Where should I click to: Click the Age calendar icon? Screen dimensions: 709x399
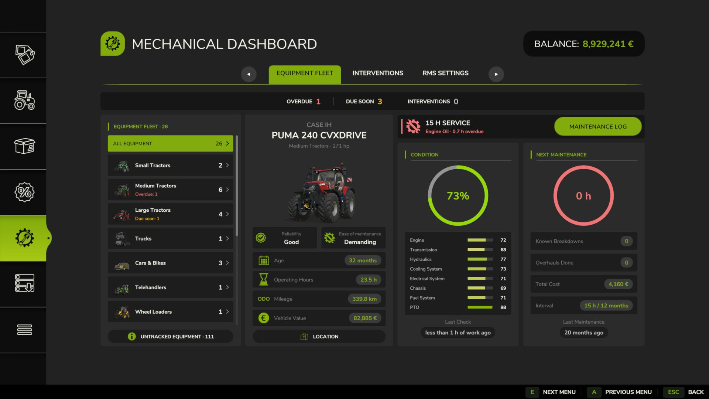point(264,260)
